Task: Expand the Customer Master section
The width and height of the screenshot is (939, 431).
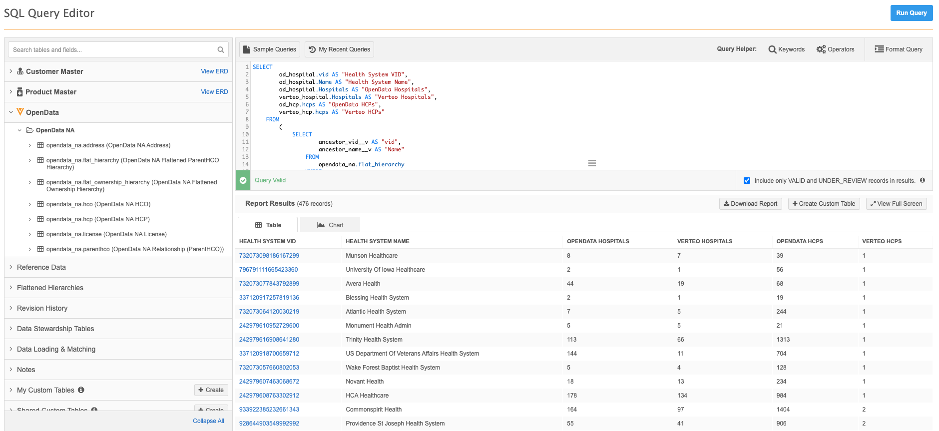Action: coord(11,71)
